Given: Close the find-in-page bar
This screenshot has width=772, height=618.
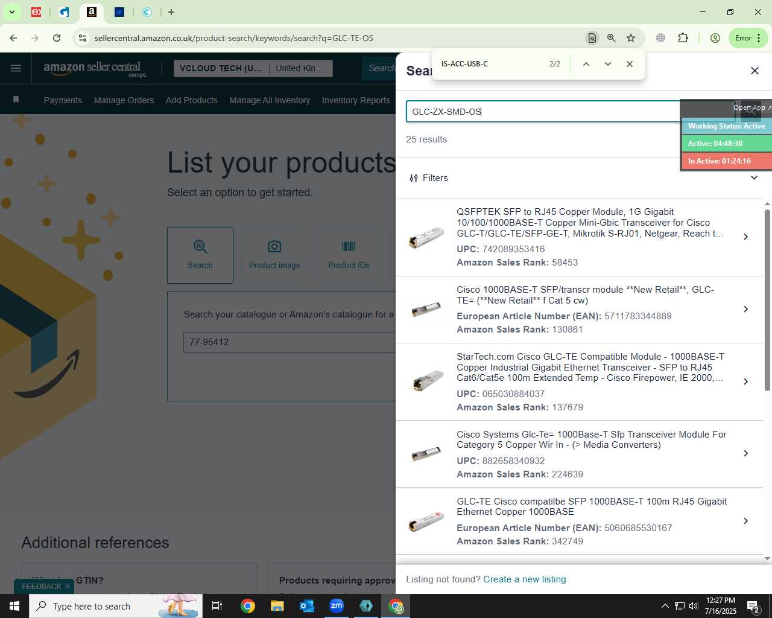Looking at the screenshot, I should click(630, 64).
